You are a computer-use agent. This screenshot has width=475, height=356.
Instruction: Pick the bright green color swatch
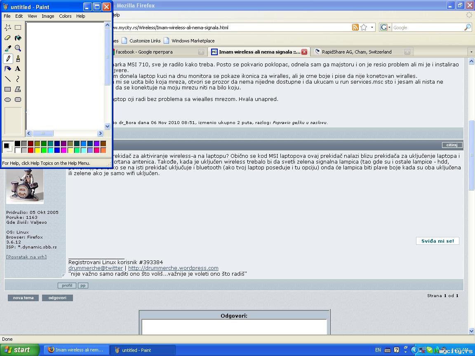(x=44, y=150)
